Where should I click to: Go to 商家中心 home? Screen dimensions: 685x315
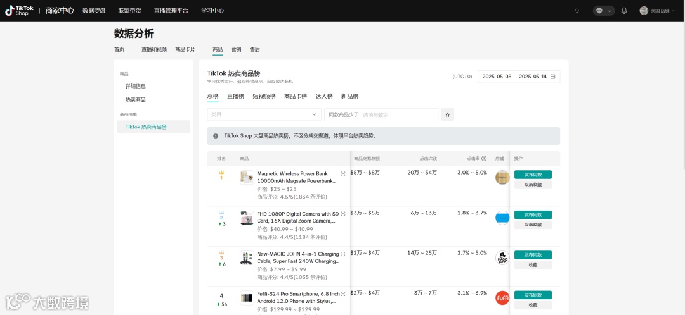pos(60,11)
